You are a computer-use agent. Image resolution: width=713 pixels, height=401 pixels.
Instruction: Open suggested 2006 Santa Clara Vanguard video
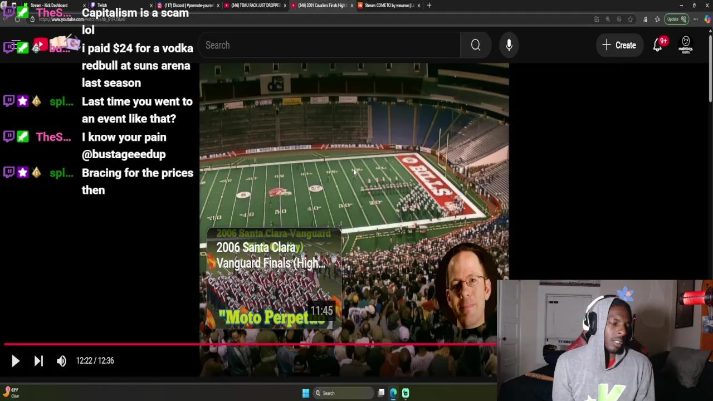(x=274, y=278)
